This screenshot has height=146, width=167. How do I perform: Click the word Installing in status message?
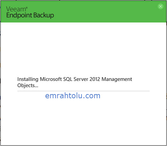28,79
